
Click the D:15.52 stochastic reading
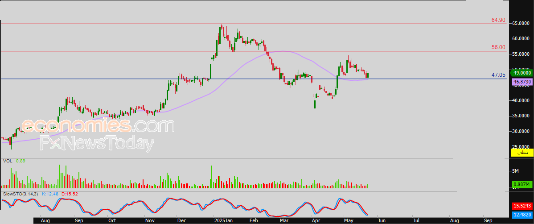tap(70, 194)
